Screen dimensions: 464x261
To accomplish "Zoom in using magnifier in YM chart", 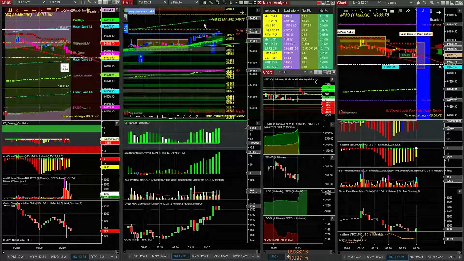I will click(217, 3).
